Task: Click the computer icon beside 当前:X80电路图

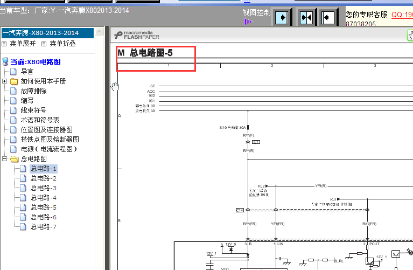Action: pyautogui.click(x=5, y=61)
